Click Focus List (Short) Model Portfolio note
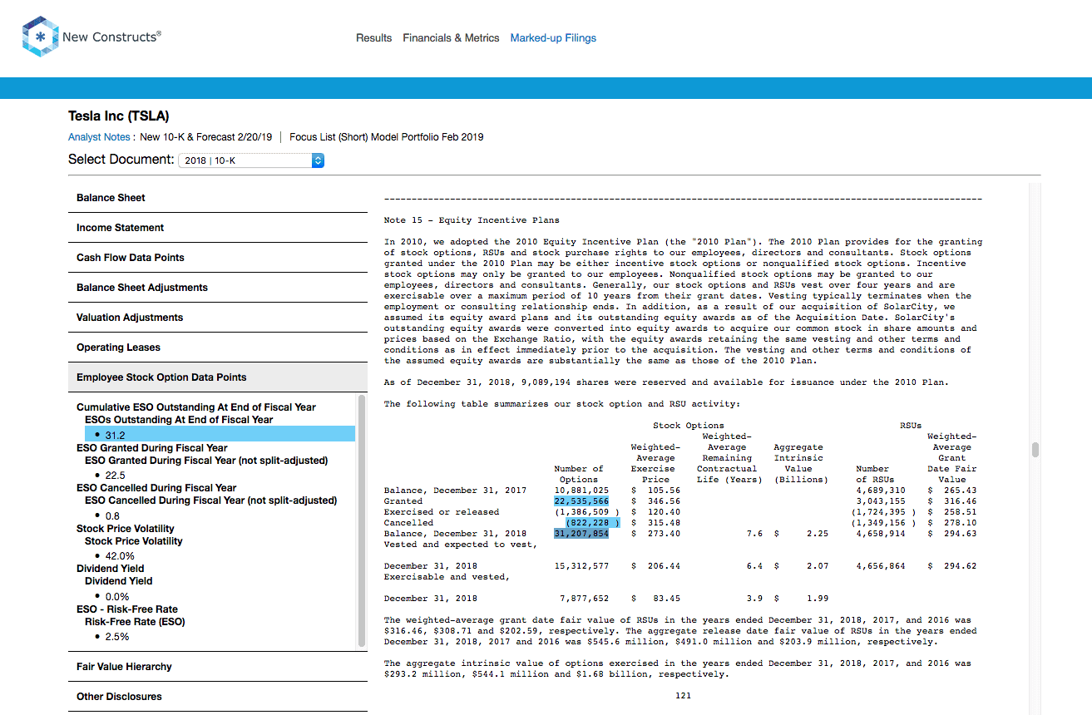Image resolution: width=1092 pixels, height=715 pixels. pos(387,137)
